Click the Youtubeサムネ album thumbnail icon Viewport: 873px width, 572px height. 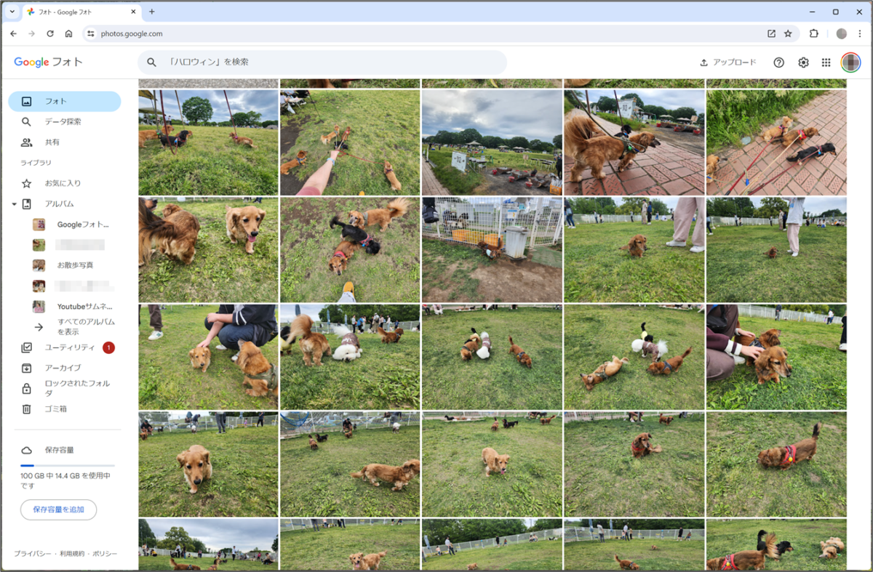39,307
